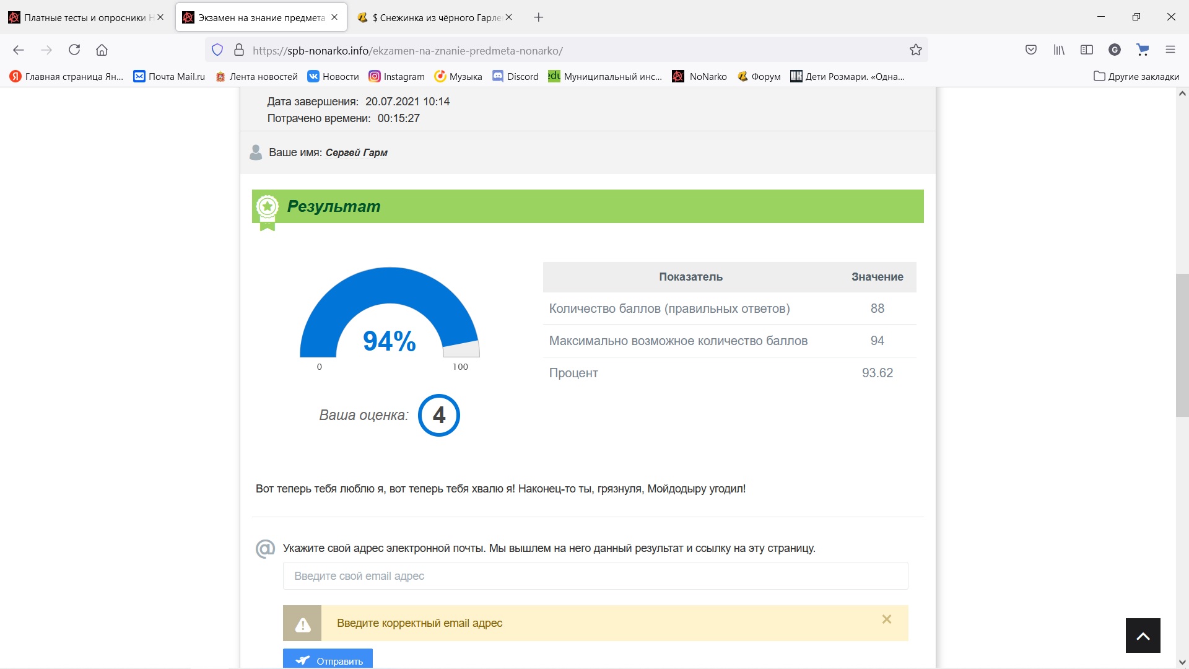Switch to Снежинка из чёрного Гарлема tab
The height and width of the screenshot is (669, 1189).
click(430, 17)
